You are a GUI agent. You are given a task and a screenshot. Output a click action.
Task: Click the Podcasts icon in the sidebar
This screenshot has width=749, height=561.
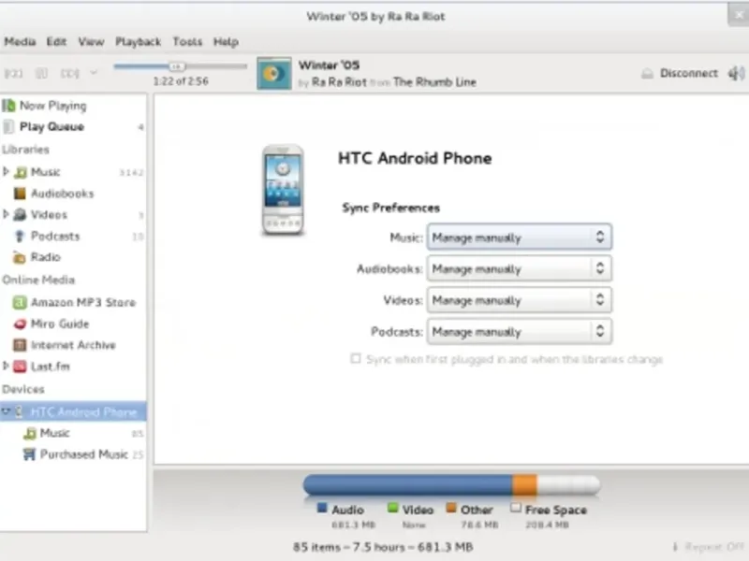(19, 237)
